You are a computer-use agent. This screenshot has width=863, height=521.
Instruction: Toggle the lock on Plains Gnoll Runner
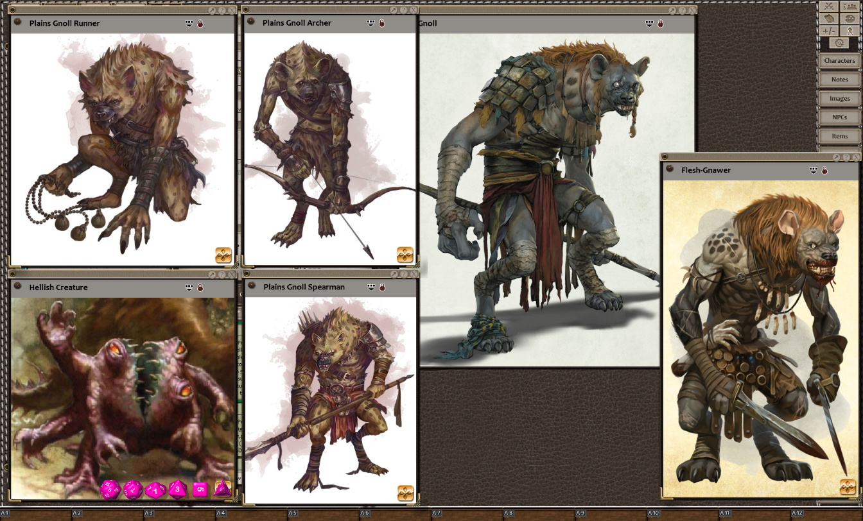click(x=200, y=23)
